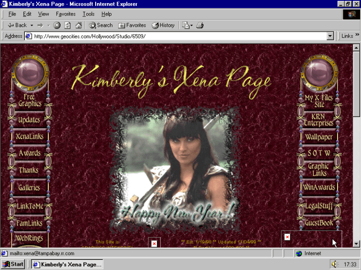Click the left purple orb ornament image

[30, 73]
